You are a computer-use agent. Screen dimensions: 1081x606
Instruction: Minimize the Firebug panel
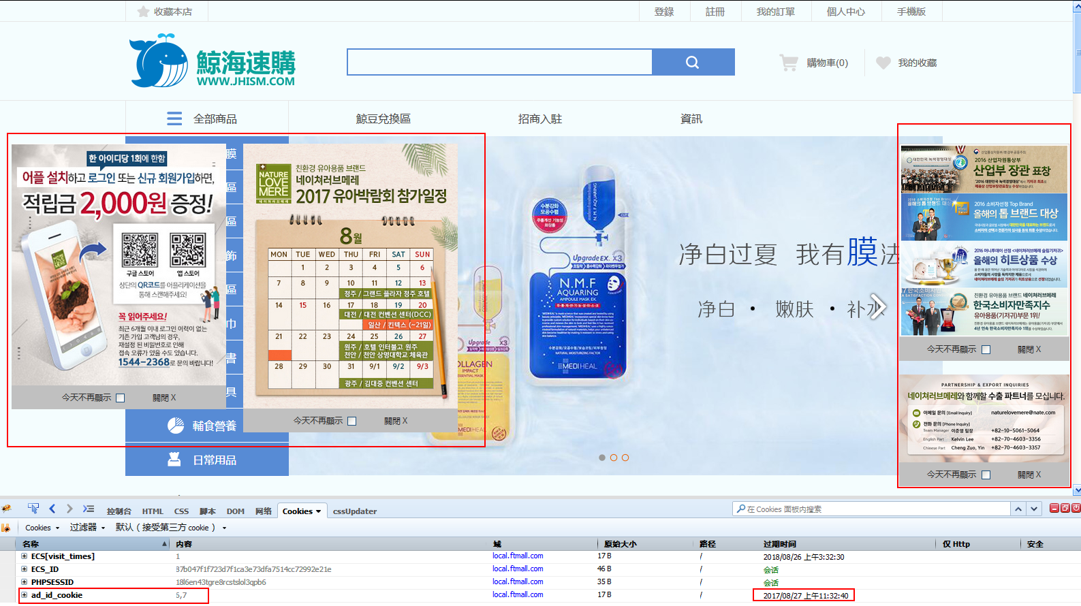[1054, 508]
